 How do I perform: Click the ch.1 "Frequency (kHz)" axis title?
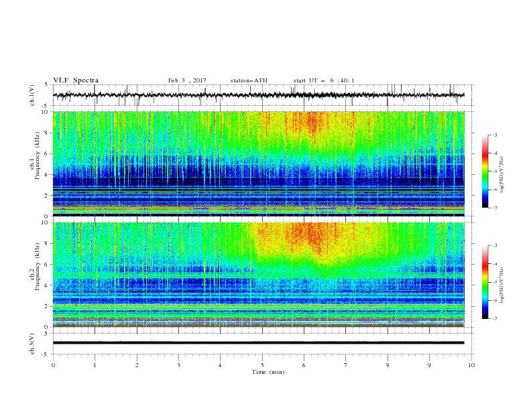pyautogui.click(x=38, y=155)
